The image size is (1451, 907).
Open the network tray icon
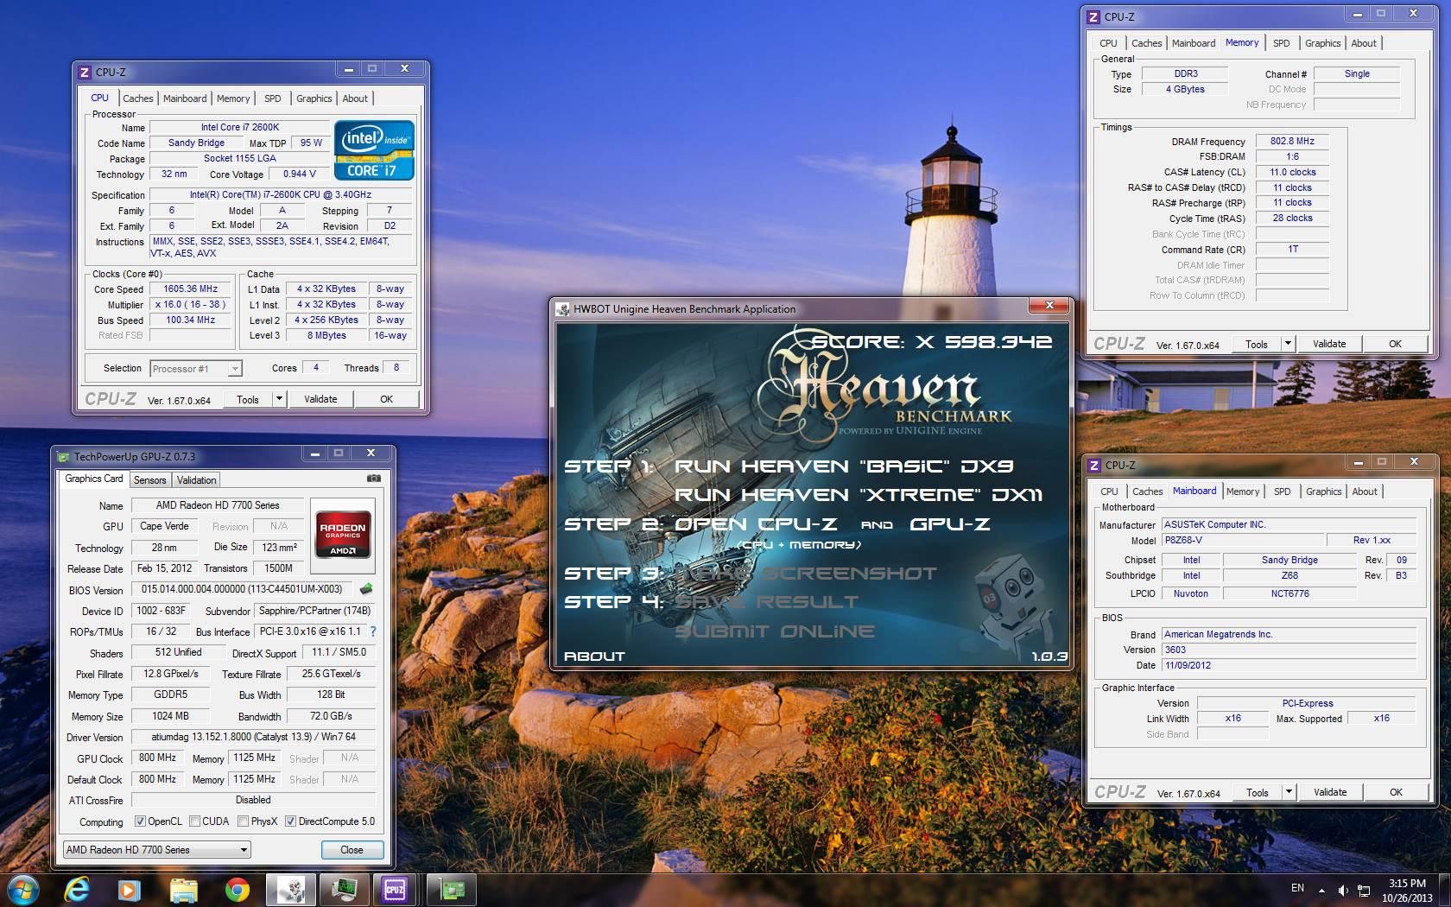tap(1365, 890)
